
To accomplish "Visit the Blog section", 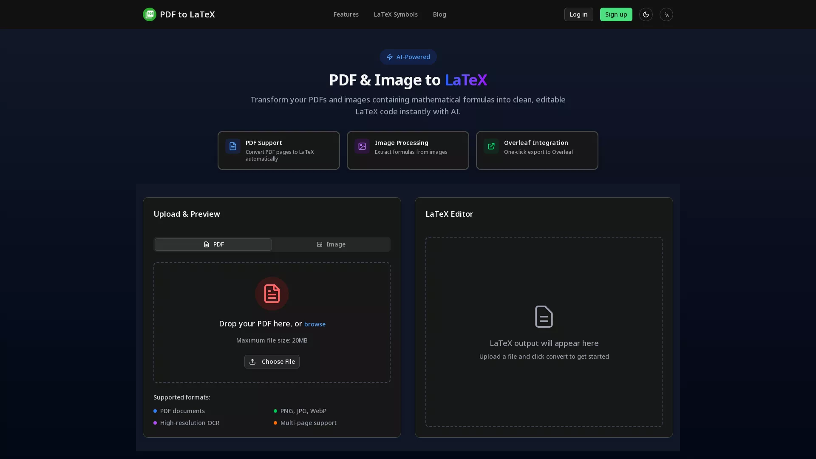I will click(439, 14).
